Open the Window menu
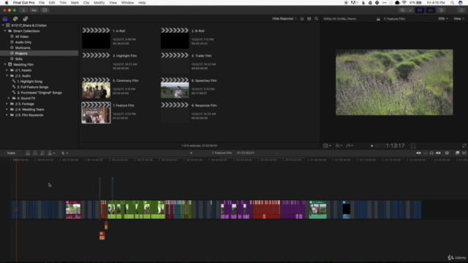This screenshot has height=263, width=468. tap(127, 3)
